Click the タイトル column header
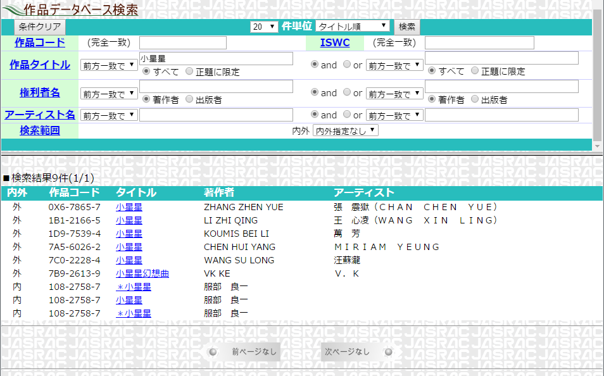The width and height of the screenshot is (604, 376). point(136,192)
